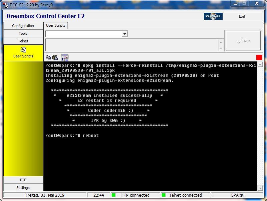267x201 pixels.
Task: Click 'E2 restart is required' terminal line
Action: pos(107,100)
